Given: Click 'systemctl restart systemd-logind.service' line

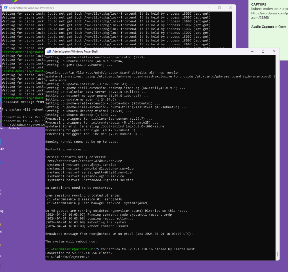Looking at the screenshot, I should tap(85, 176).
